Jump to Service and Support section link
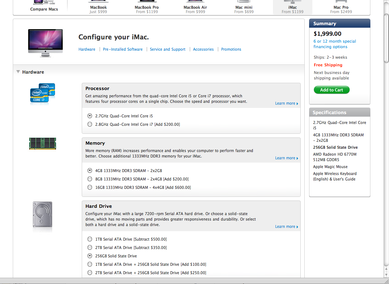The width and height of the screenshot is (389, 284). (x=167, y=49)
